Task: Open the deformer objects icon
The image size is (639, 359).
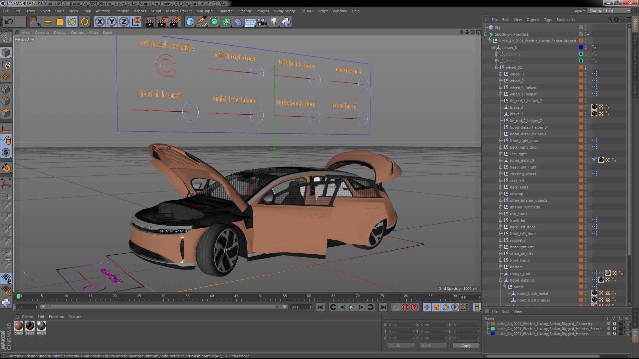Action: coord(238,22)
